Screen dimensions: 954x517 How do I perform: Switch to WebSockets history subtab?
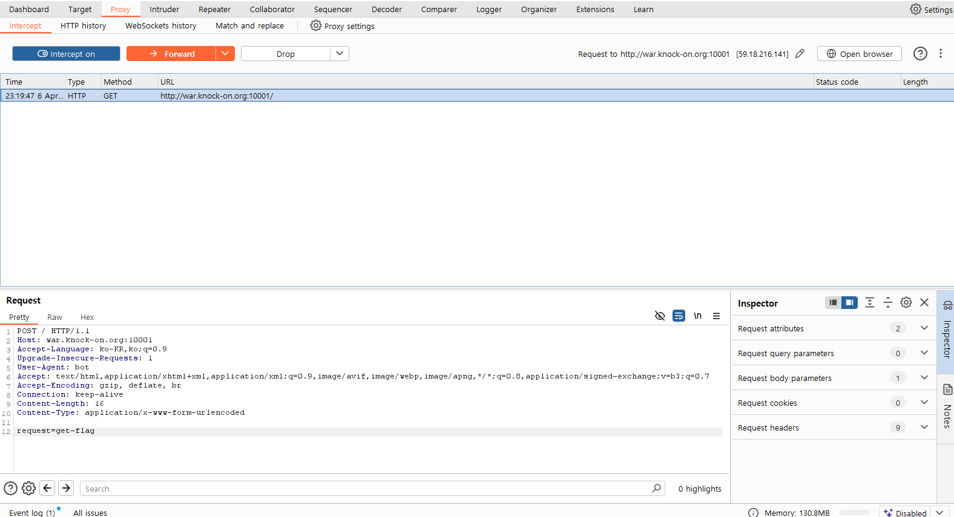[161, 25]
